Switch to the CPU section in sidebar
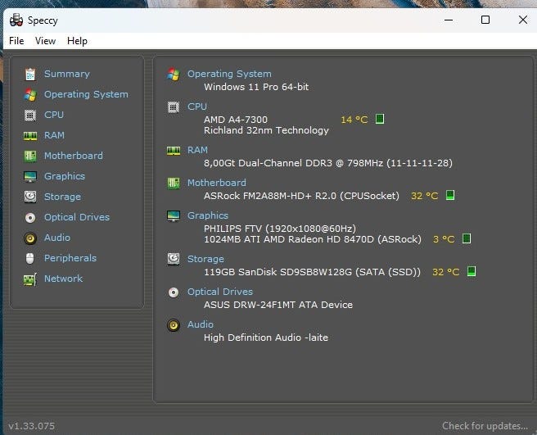Image resolution: width=537 pixels, height=435 pixels. (54, 115)
